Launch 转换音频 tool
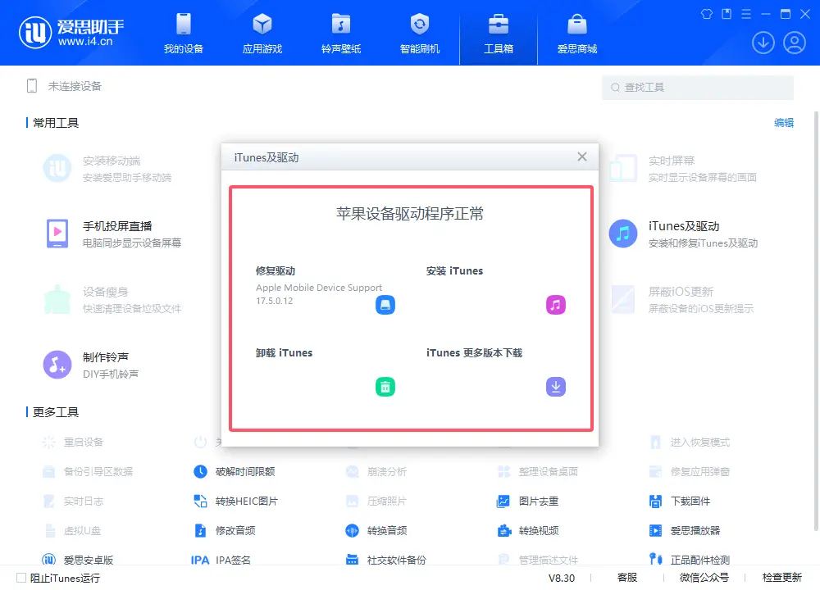820x590 pixels. pos(376,530)
